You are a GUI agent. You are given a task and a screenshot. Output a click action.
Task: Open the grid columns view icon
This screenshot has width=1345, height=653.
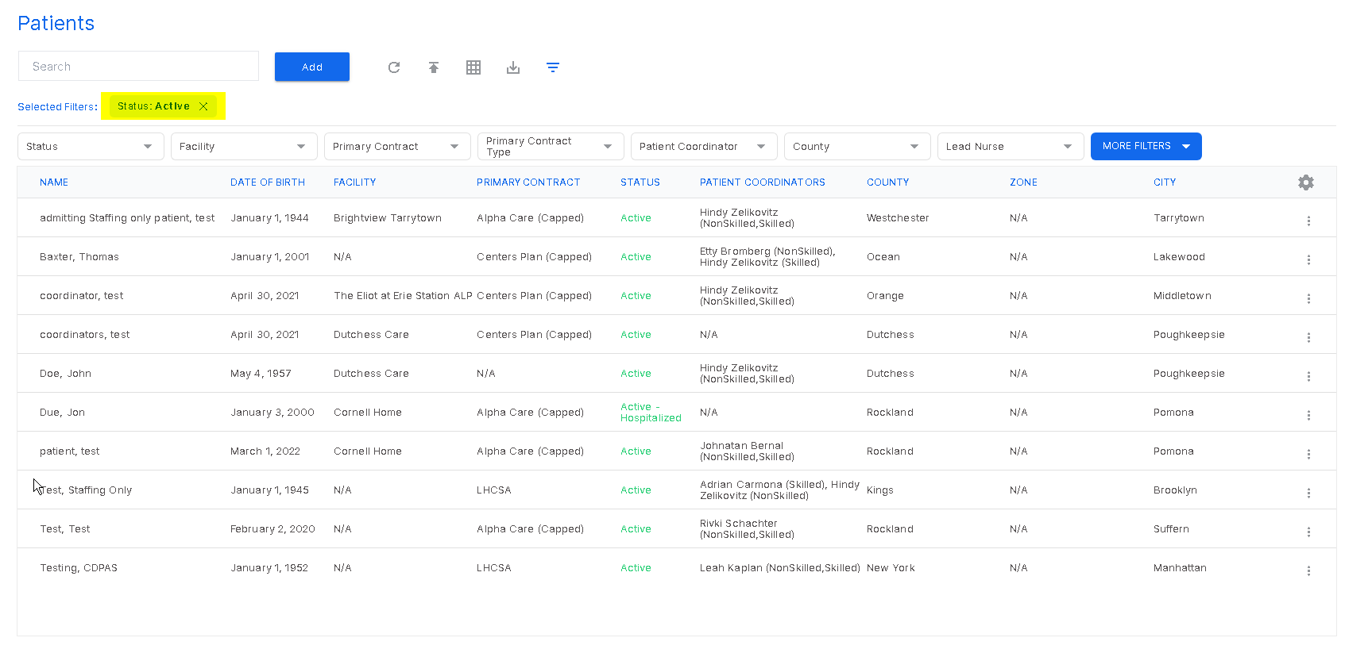[x=473, y=67]
